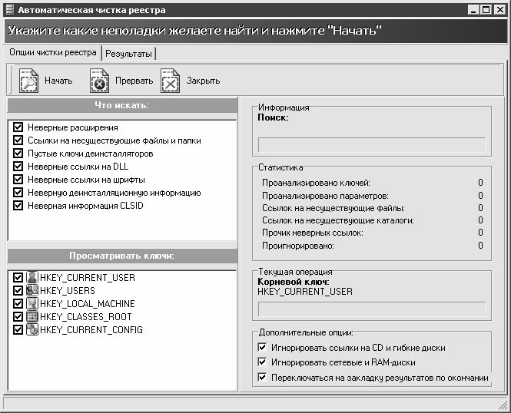Select the HKEY_CLASSES_ROOT key icon

(x=32, y=317)
